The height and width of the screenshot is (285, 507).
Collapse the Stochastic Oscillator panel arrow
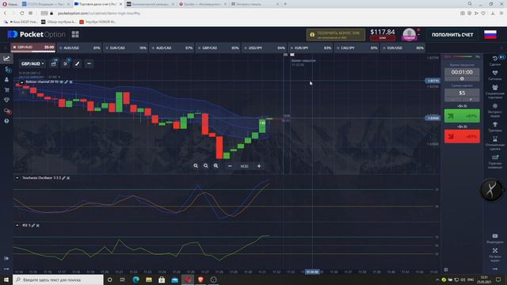point(17,178)
